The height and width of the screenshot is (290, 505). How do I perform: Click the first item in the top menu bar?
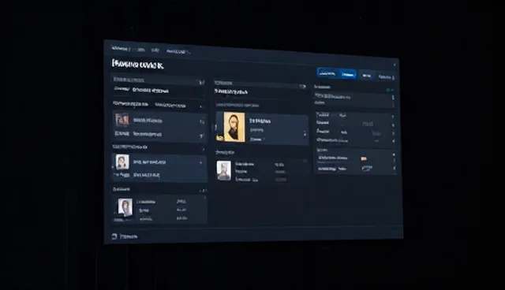click(119, 49)
